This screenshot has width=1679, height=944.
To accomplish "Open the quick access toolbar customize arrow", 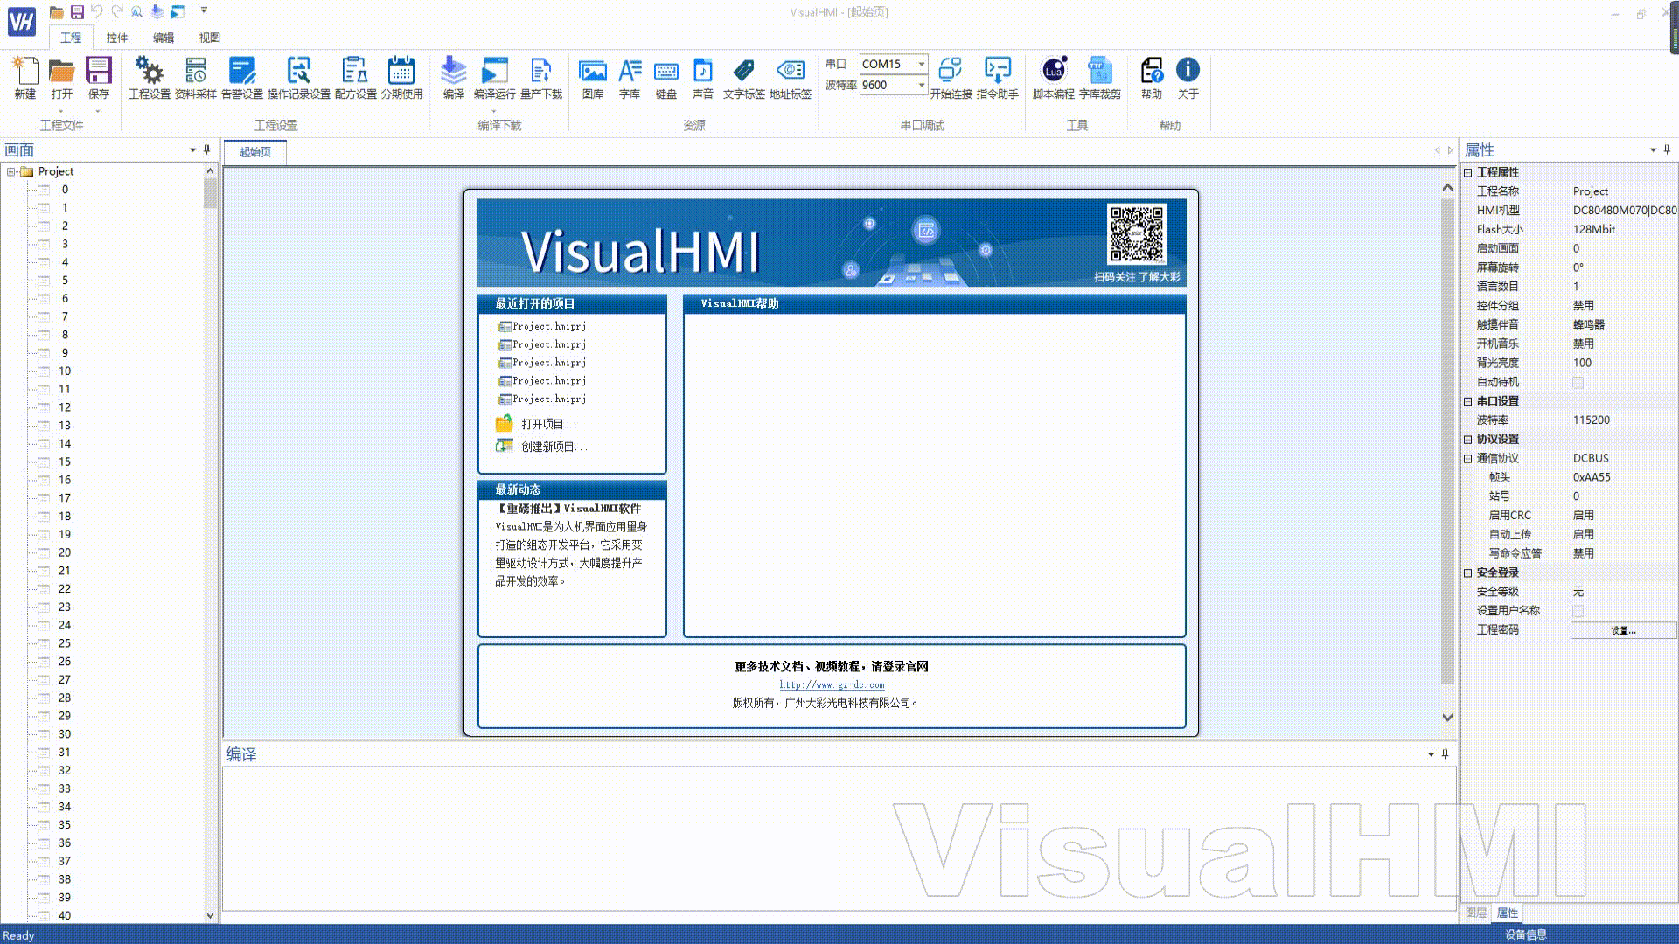I will [x=204, y=11].
